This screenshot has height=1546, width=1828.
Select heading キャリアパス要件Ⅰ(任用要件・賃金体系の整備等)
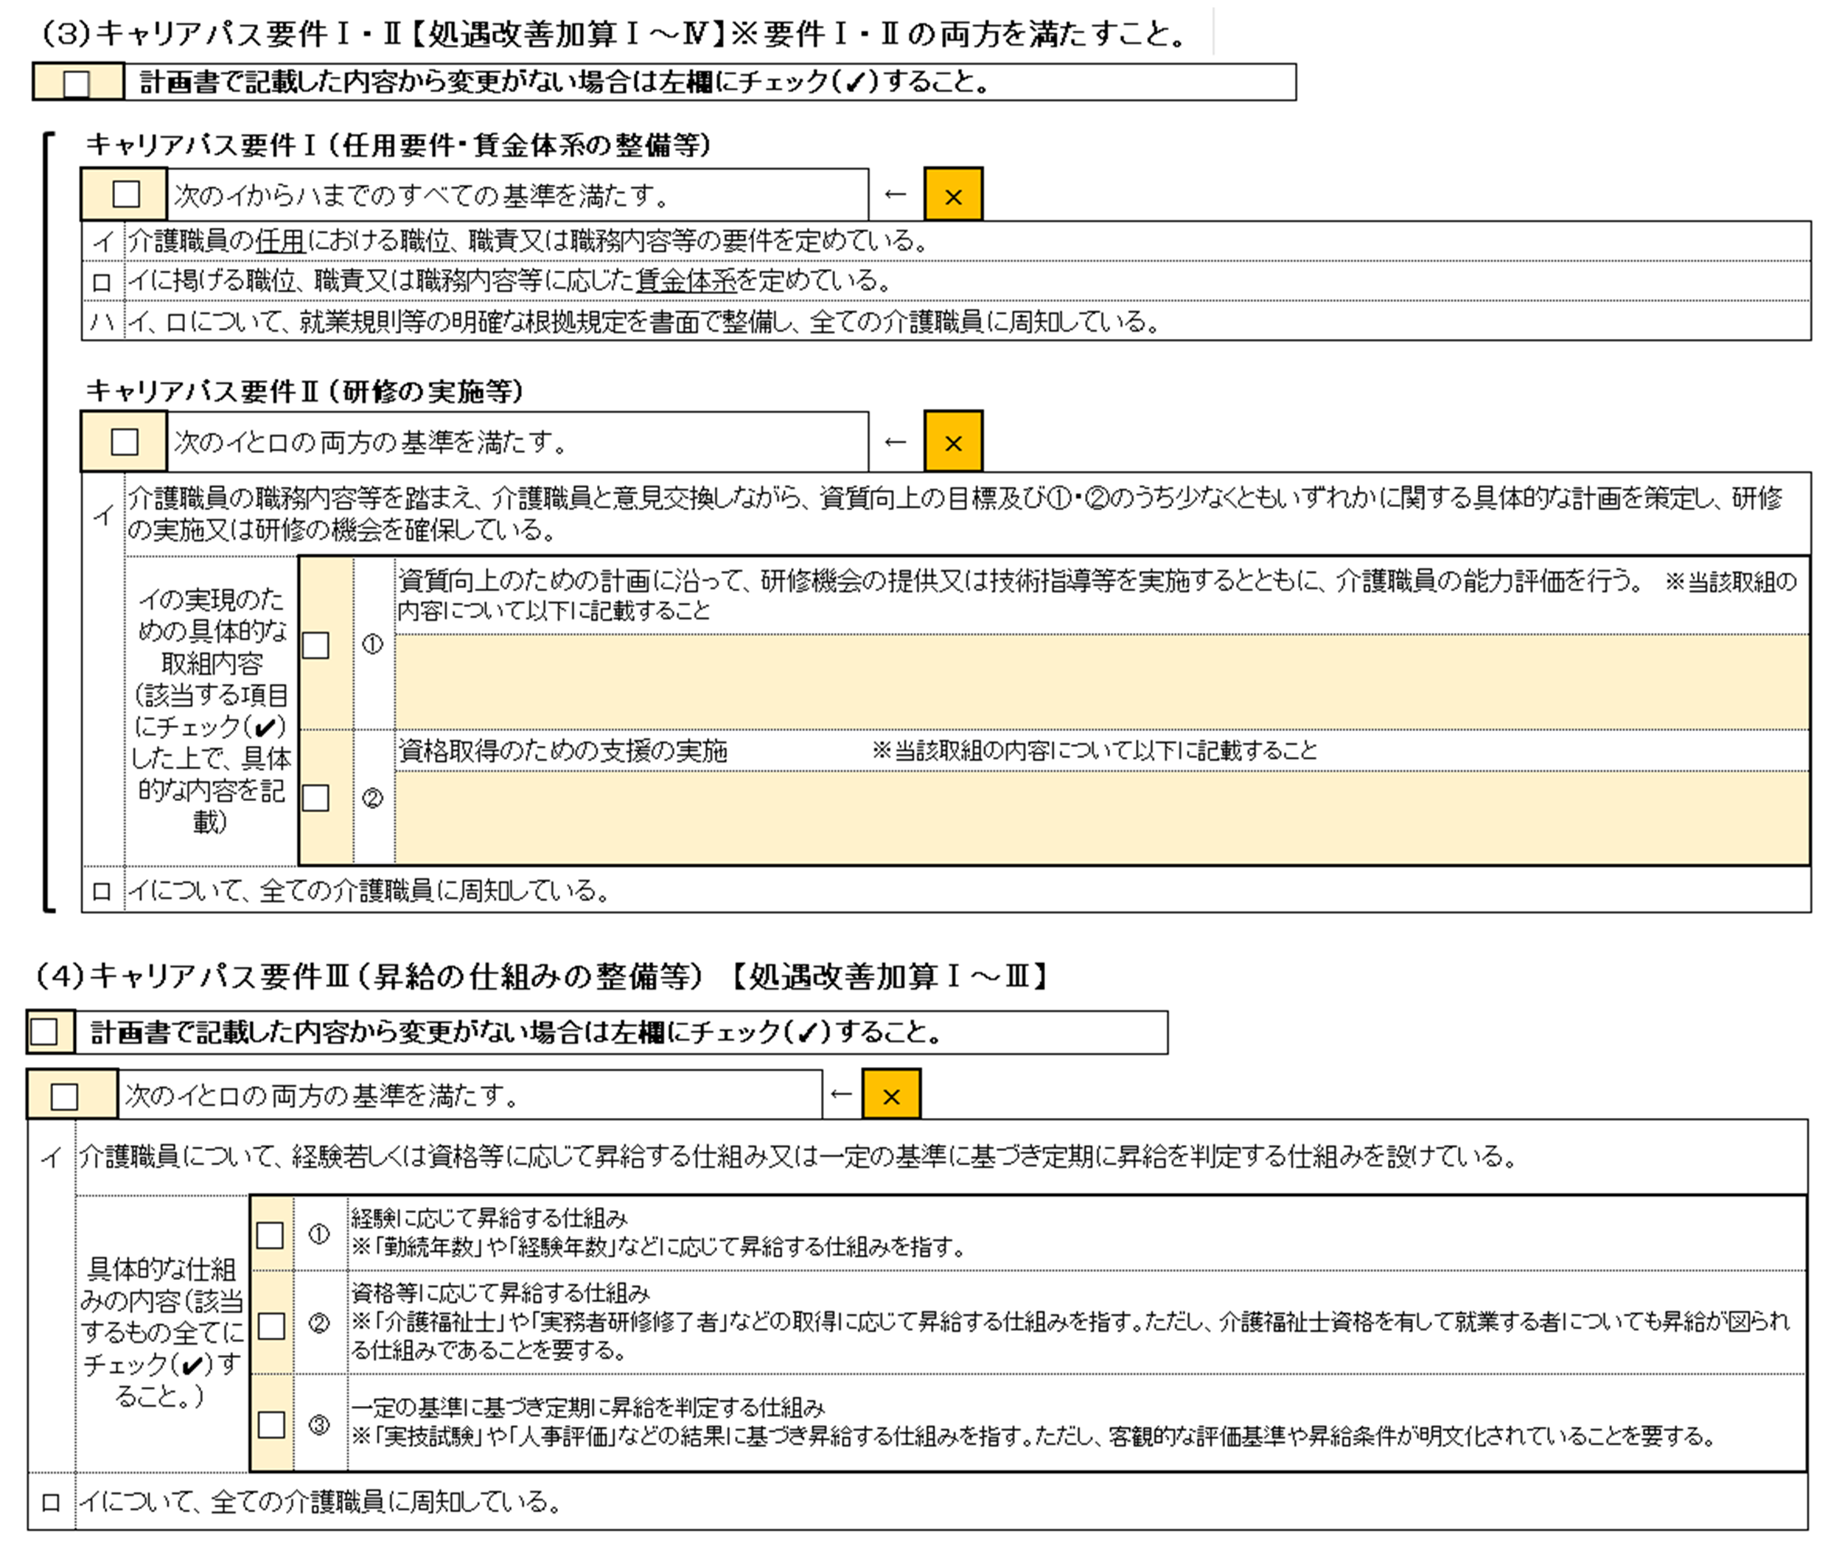pos(399,144)
